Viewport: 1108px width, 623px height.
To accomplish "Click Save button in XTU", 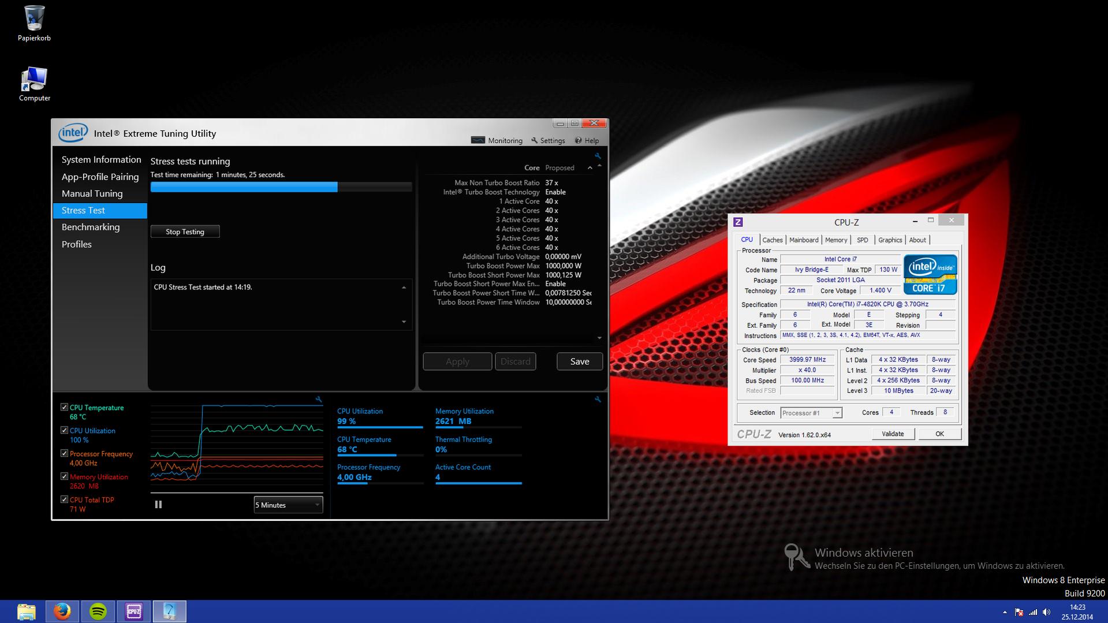I will [580, 361].
